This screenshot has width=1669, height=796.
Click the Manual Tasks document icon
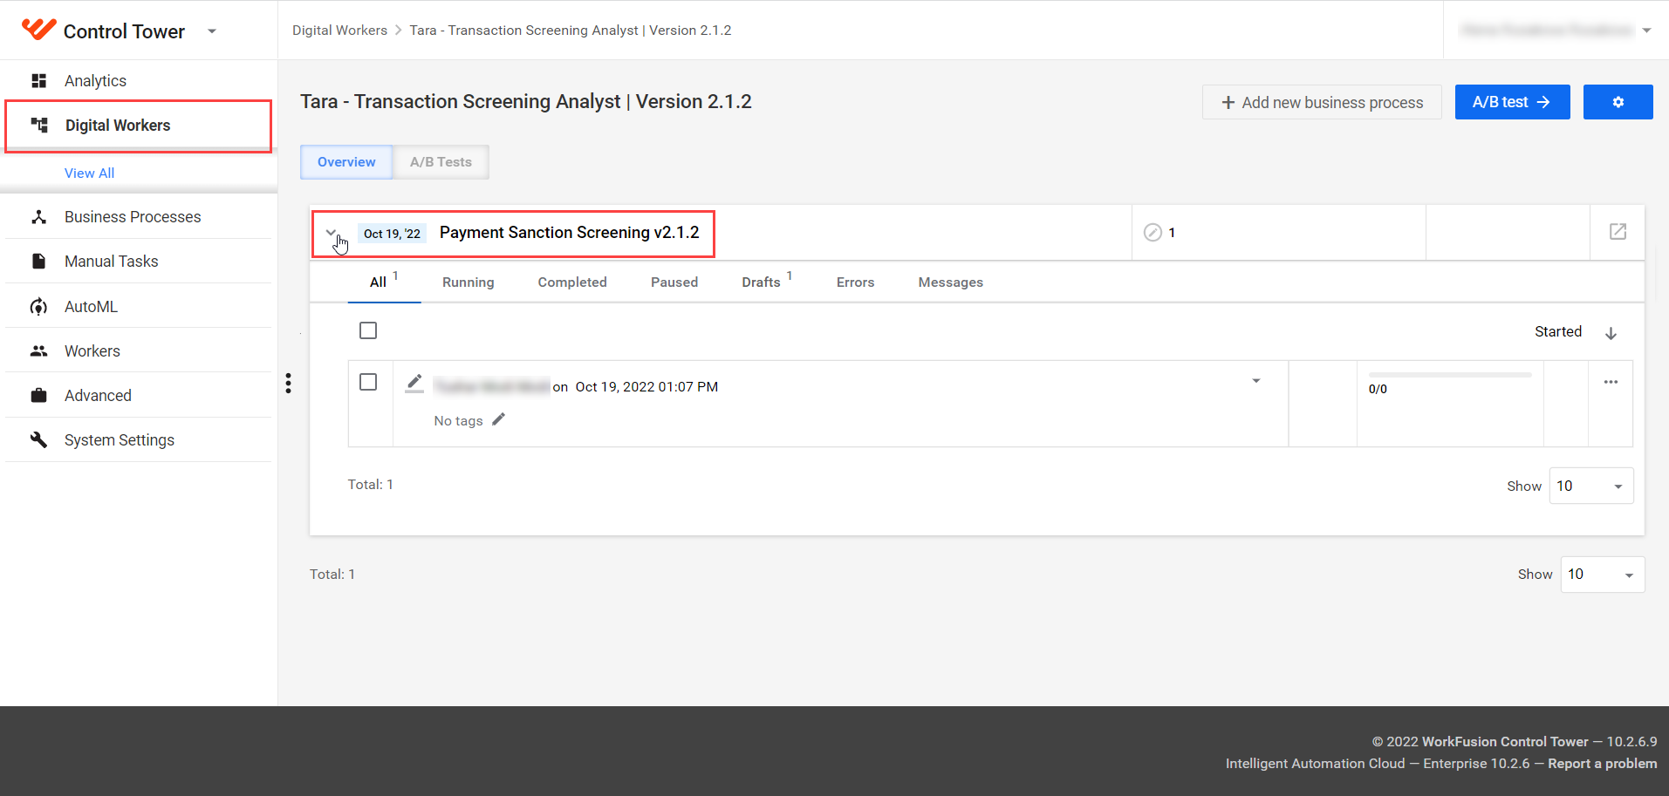click(38, 262)
